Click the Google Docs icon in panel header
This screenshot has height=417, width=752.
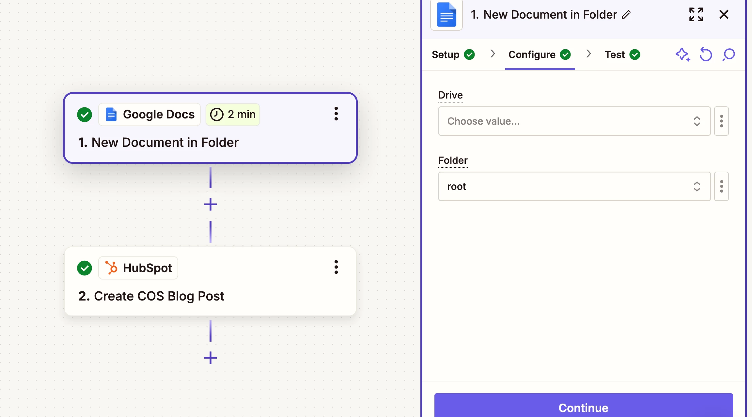pyautogui.click(x=446, y=15)
